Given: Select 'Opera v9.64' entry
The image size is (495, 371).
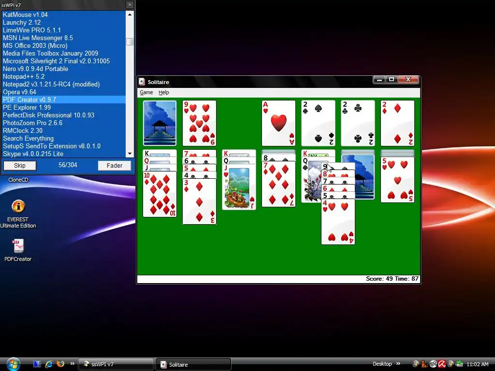Looking at the screenshot, I should tap(64, 92).
